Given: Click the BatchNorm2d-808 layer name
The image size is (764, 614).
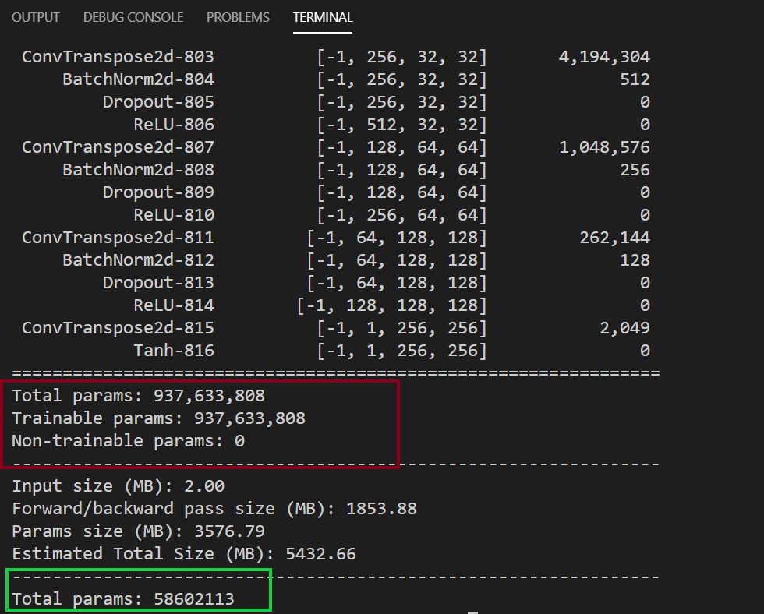Looking at the screenshot, I should [139, 170].
